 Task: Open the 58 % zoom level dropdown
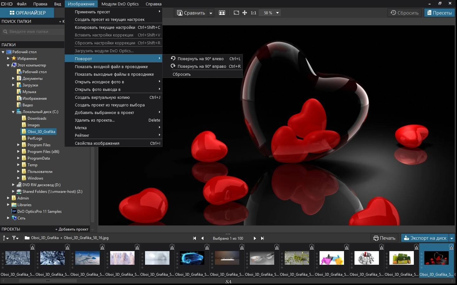coord(277,13)
